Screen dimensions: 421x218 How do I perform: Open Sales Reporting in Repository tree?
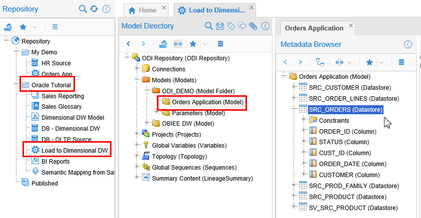tap(62, 96)
